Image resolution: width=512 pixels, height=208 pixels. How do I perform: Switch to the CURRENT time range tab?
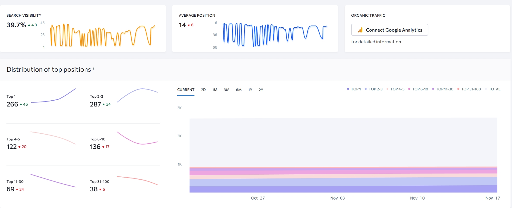[x=186, y=90]
